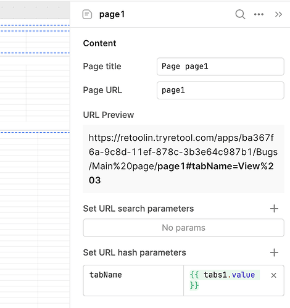Image resolution: width=290 pixels, height=308 pixels.
Task: Click the Content section heading
Action: point(99,43)
